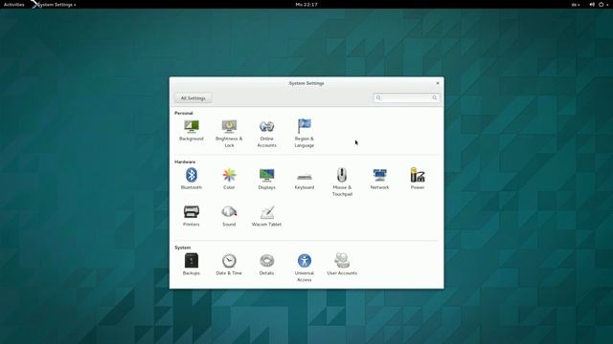The height and width of the screenshot is (344, 613).
Task: Open the Sound settings panel
Action: tap(229, 216)
